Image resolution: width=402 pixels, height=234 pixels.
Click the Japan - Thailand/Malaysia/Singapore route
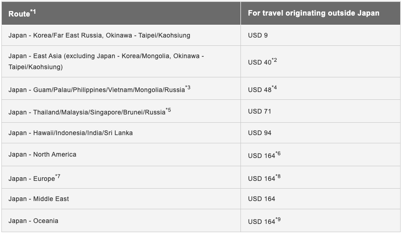coord(87,112)
